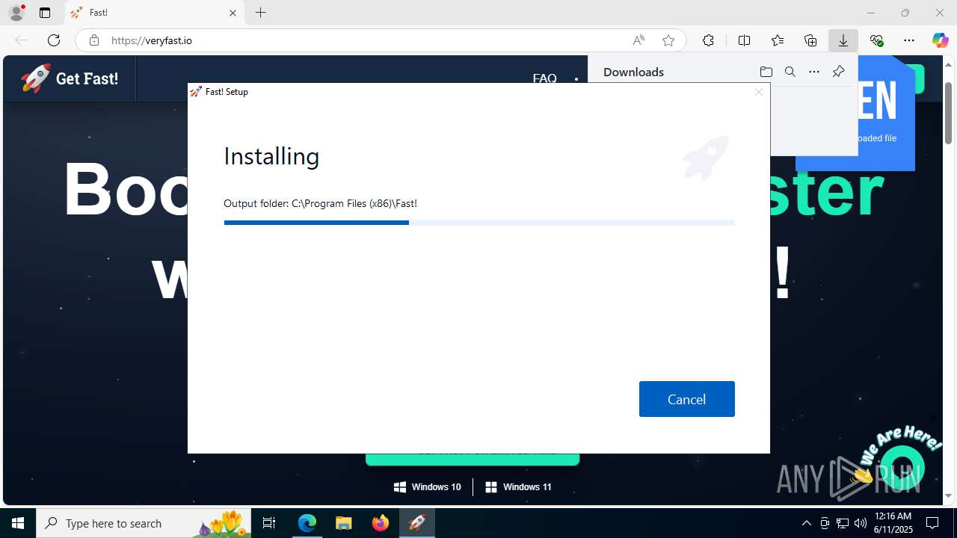Switch to Edge in the taskbar
Screen dimensions: 957x538
[307, 523]
